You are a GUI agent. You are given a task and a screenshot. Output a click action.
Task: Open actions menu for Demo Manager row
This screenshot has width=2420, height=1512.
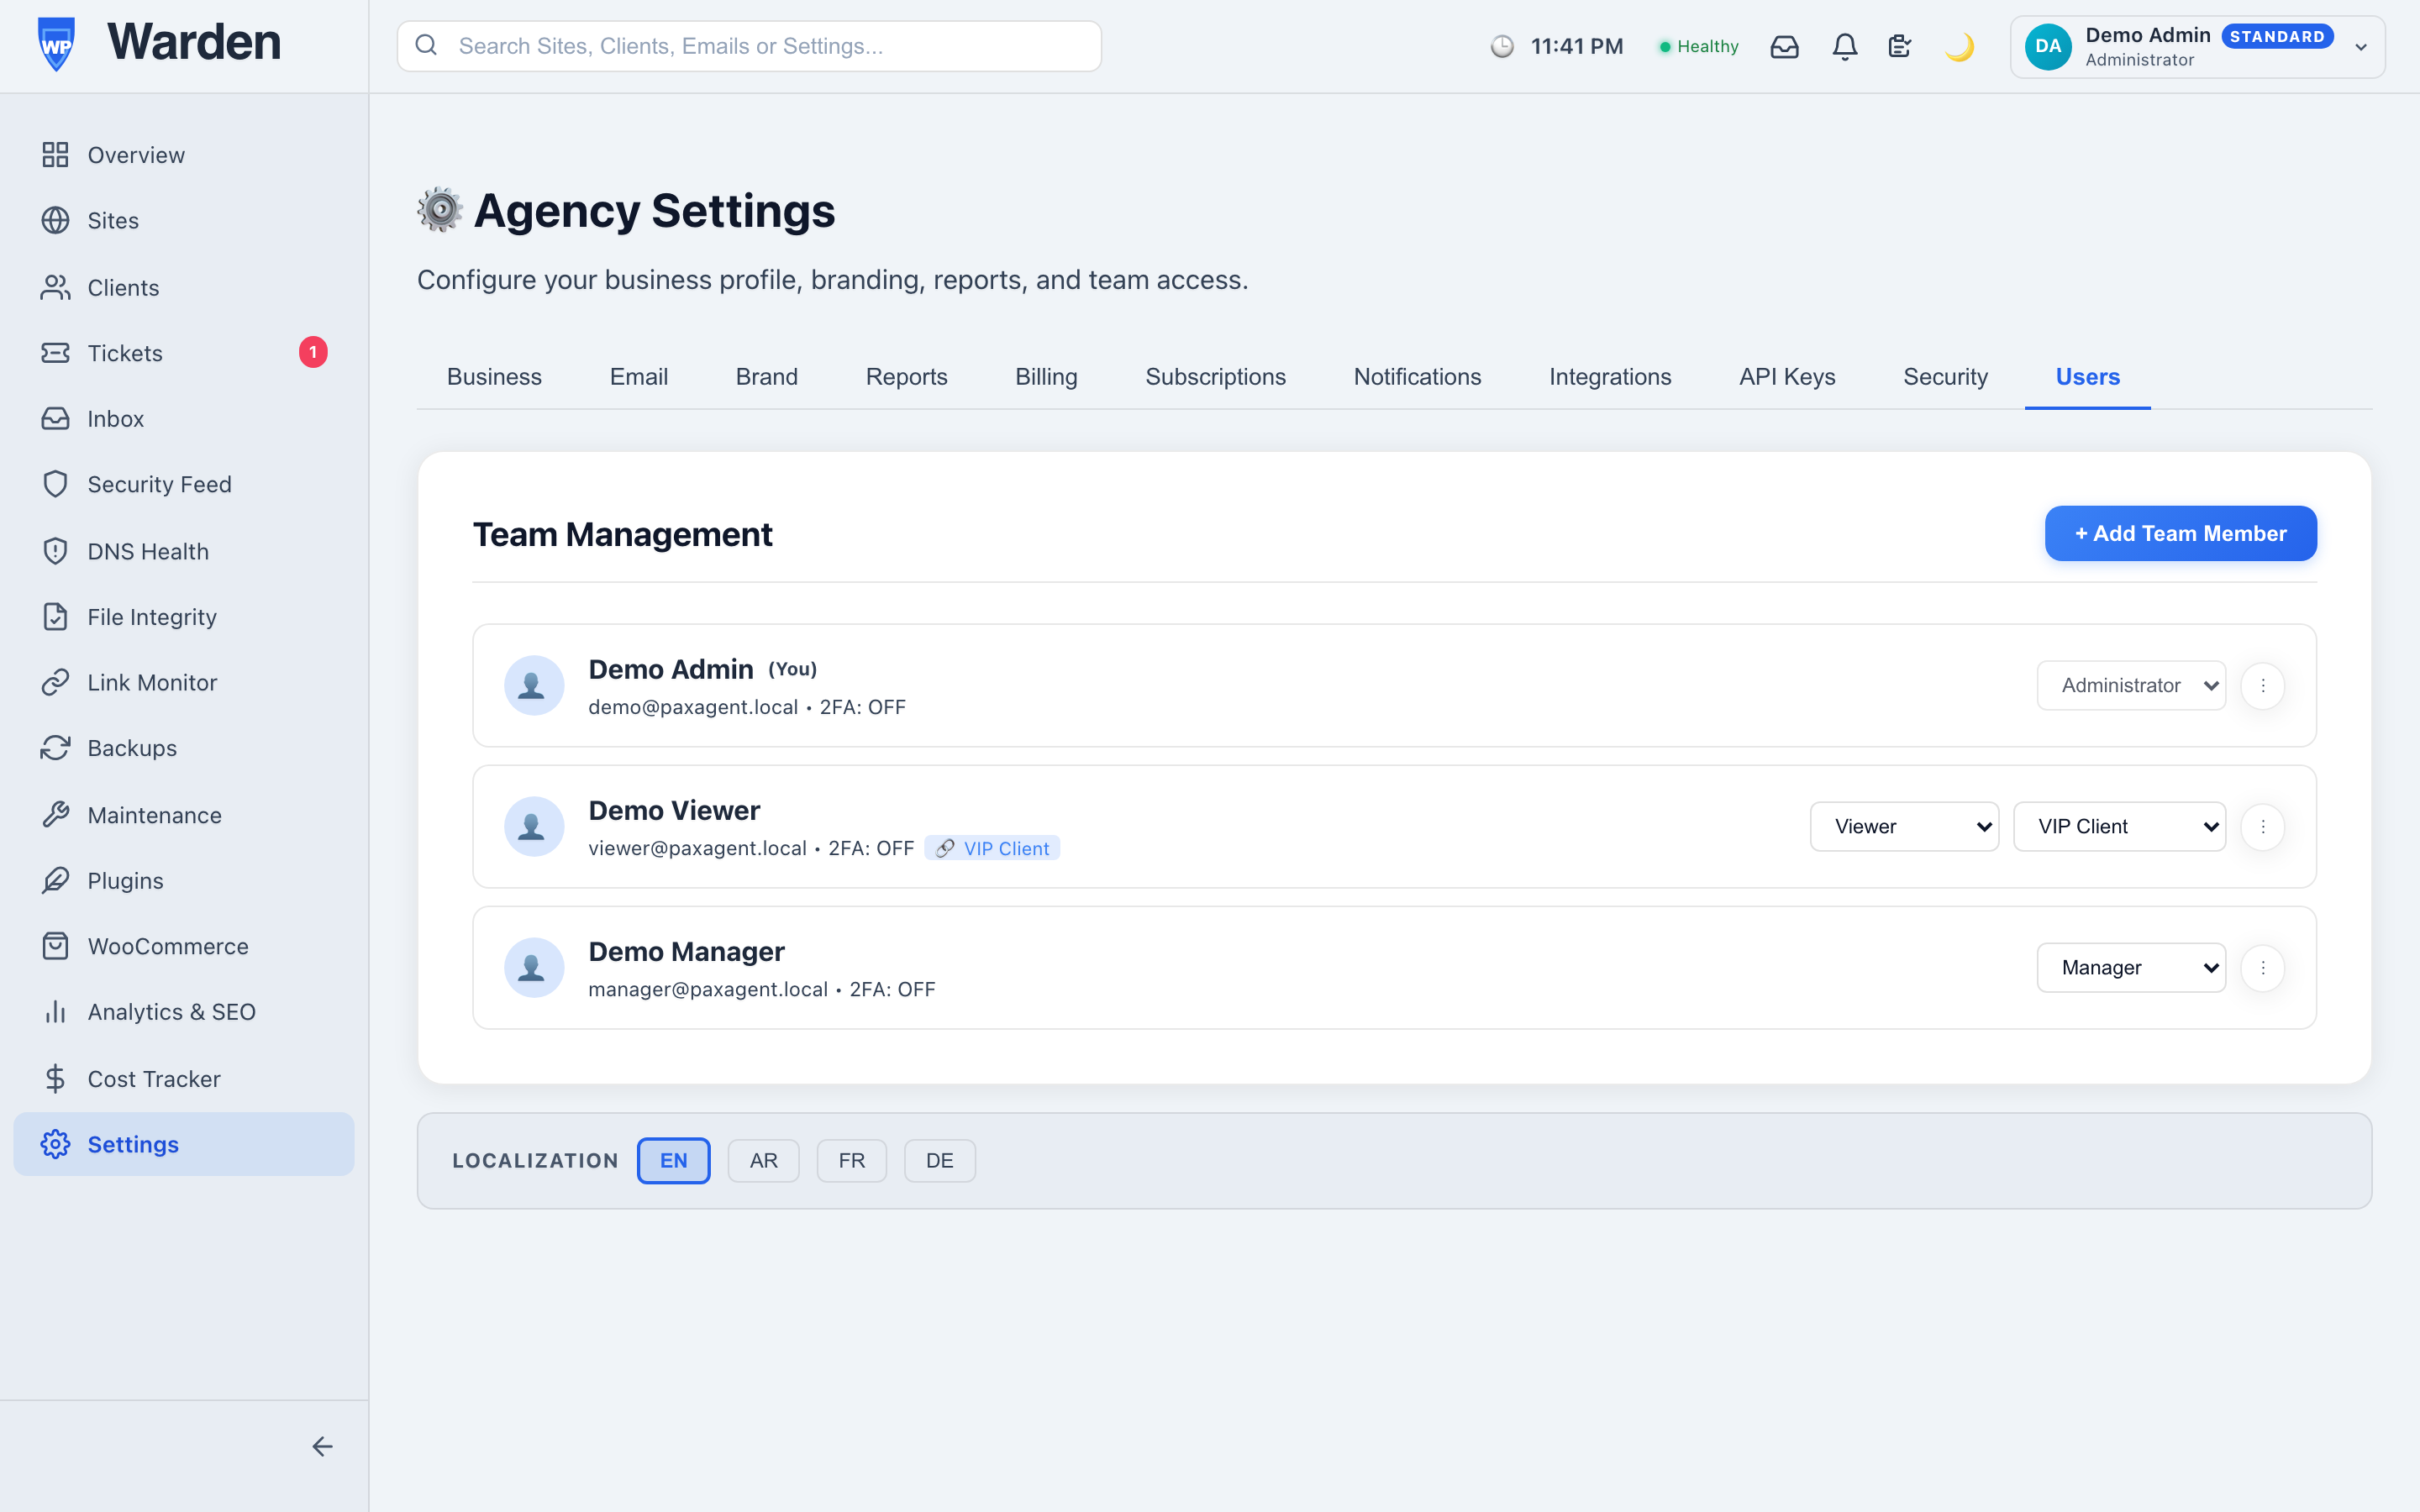(2263, 968)
